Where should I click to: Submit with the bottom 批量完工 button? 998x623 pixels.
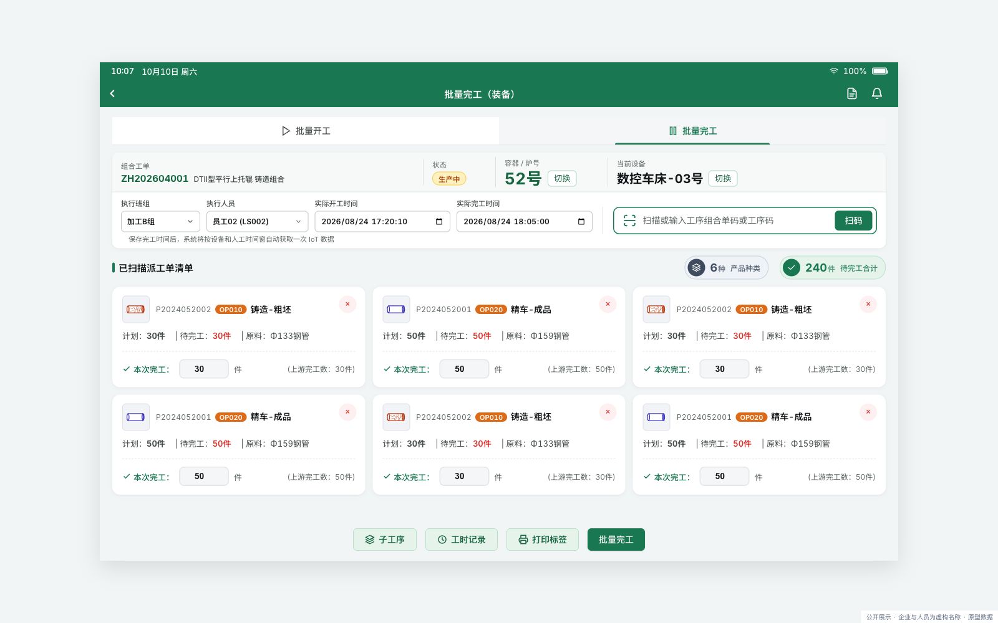[x=616, y=540]
